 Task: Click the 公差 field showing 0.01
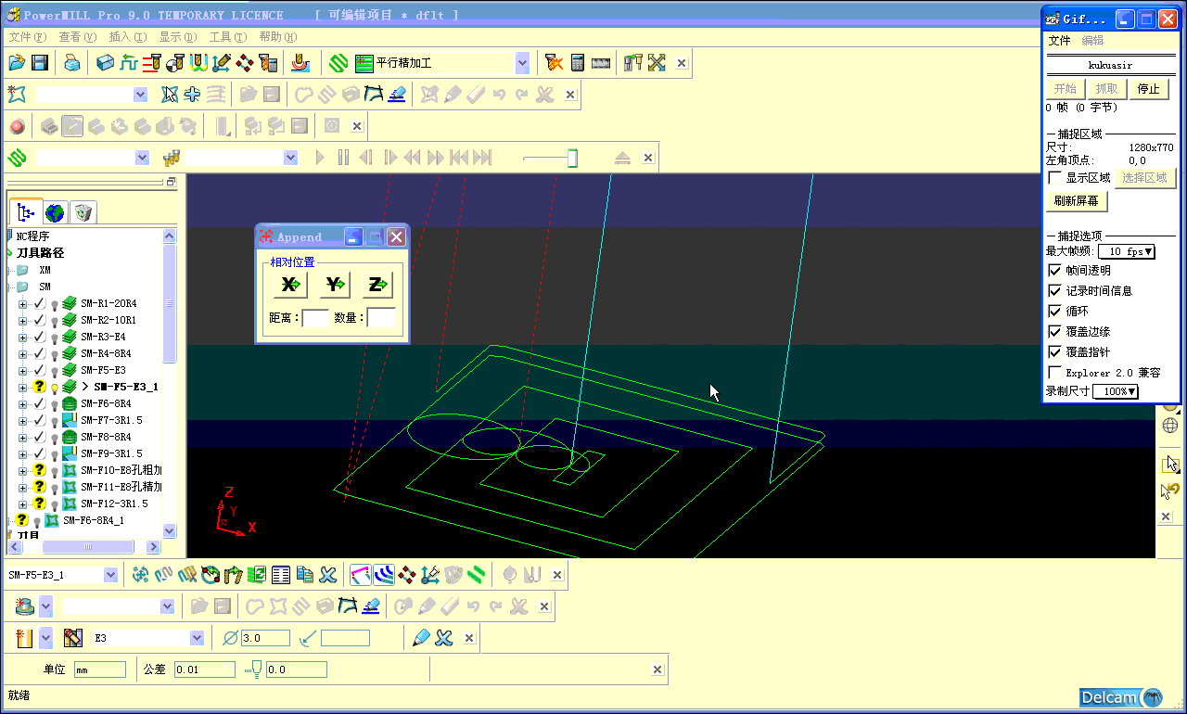[x=204, y=669]
